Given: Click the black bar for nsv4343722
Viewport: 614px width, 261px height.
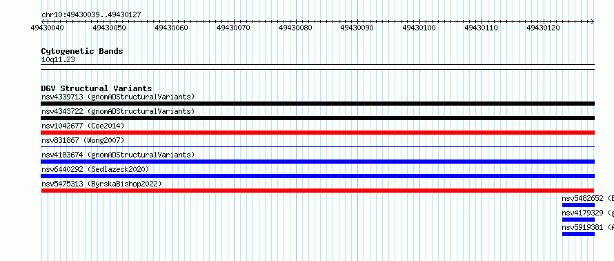Looking at the screenshot, I should [317, 118].
